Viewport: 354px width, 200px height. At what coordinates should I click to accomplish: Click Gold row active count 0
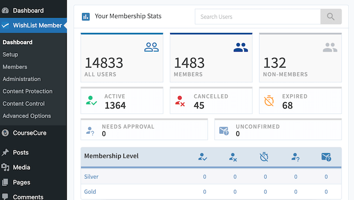click(205, 192)
